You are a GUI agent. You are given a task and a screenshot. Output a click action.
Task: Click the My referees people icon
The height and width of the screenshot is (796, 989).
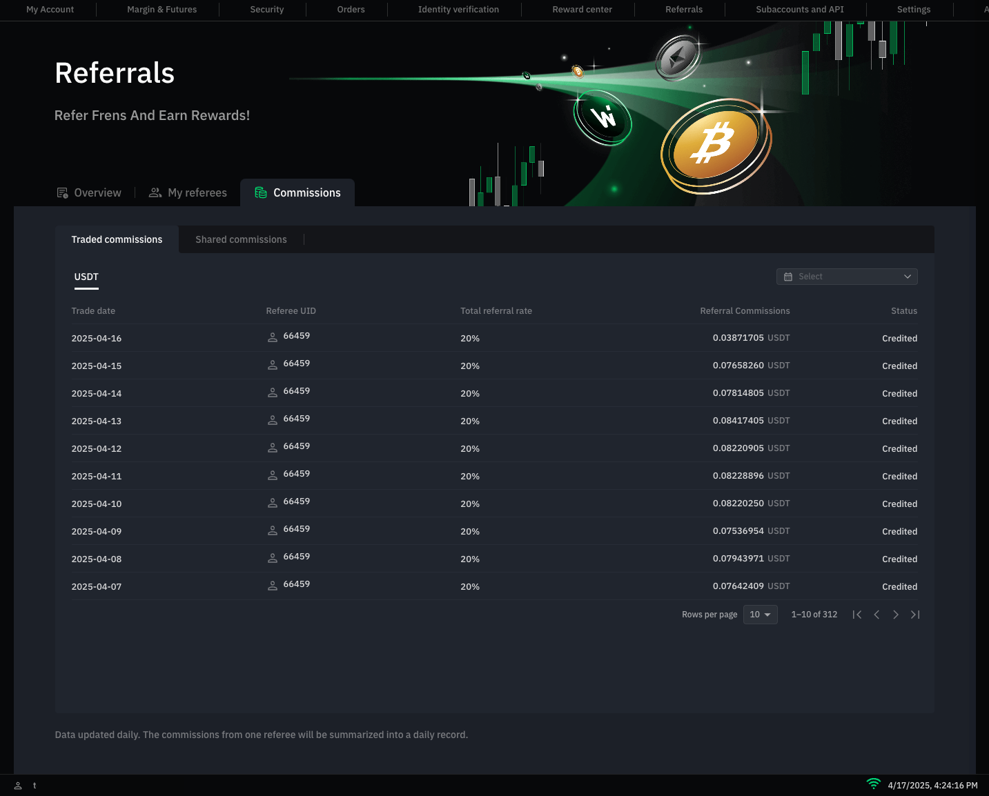pyautogui.click(x=155, y=192)
